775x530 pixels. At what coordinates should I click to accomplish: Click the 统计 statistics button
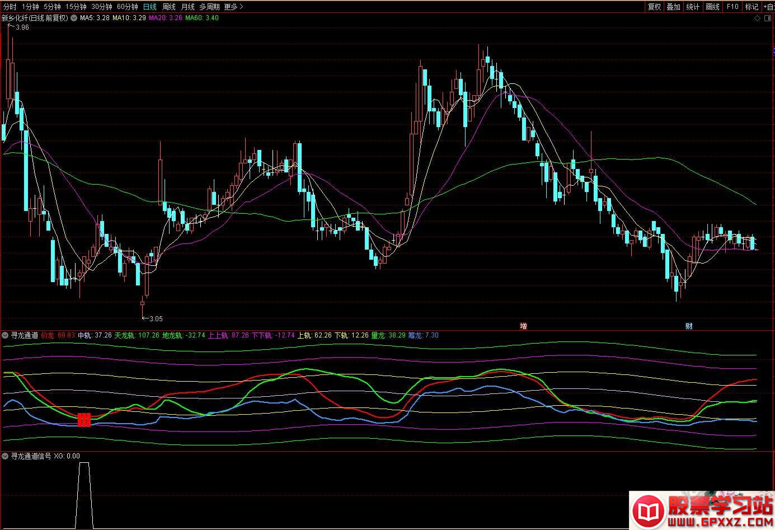pos(693,7)
